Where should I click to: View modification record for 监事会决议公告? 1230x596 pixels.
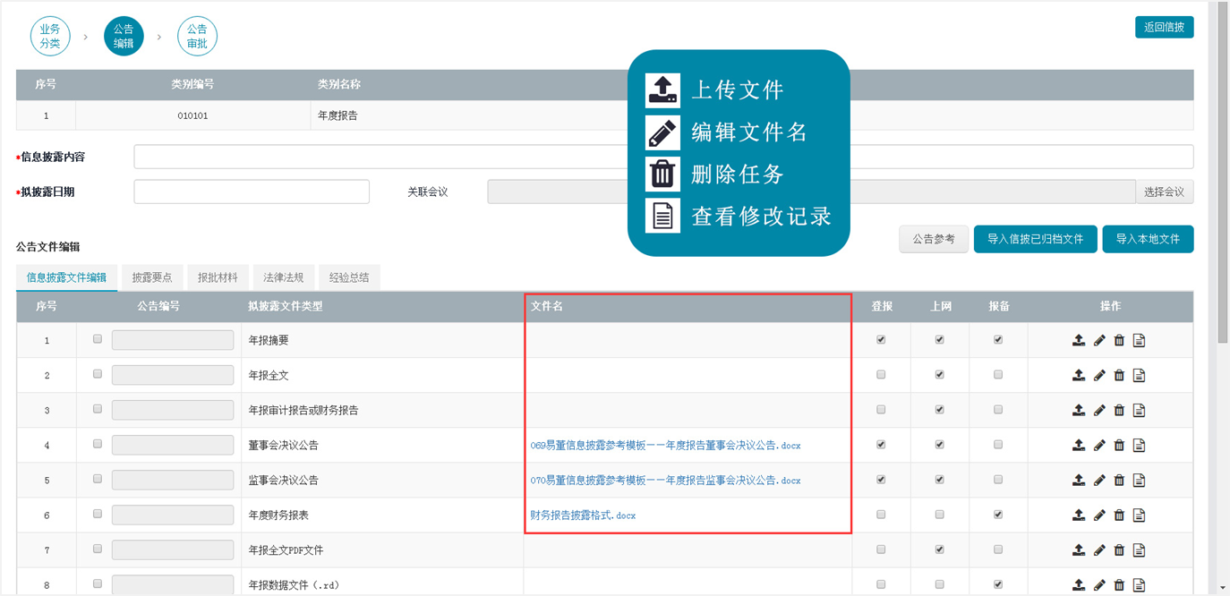pos(1139,480)
